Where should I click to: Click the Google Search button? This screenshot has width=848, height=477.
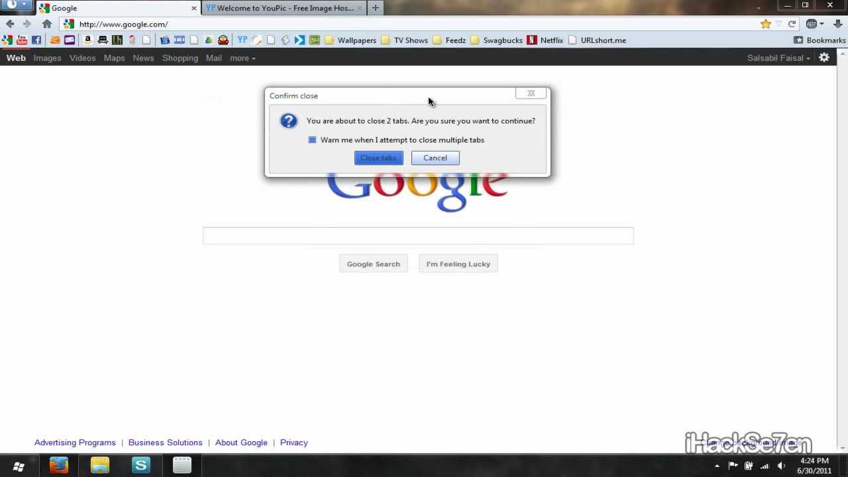(374, 264)
